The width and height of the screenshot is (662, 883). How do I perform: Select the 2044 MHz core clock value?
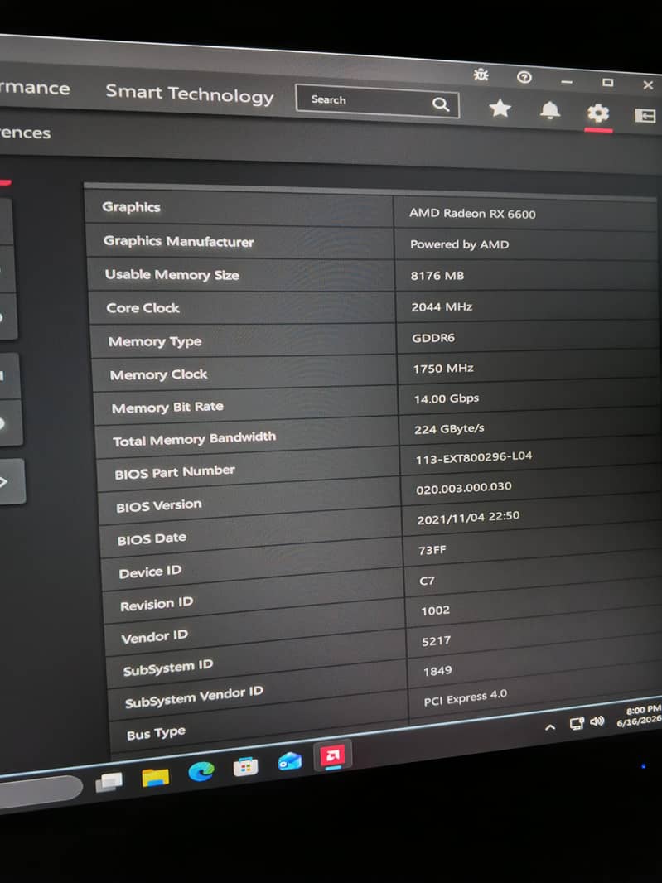442,307
